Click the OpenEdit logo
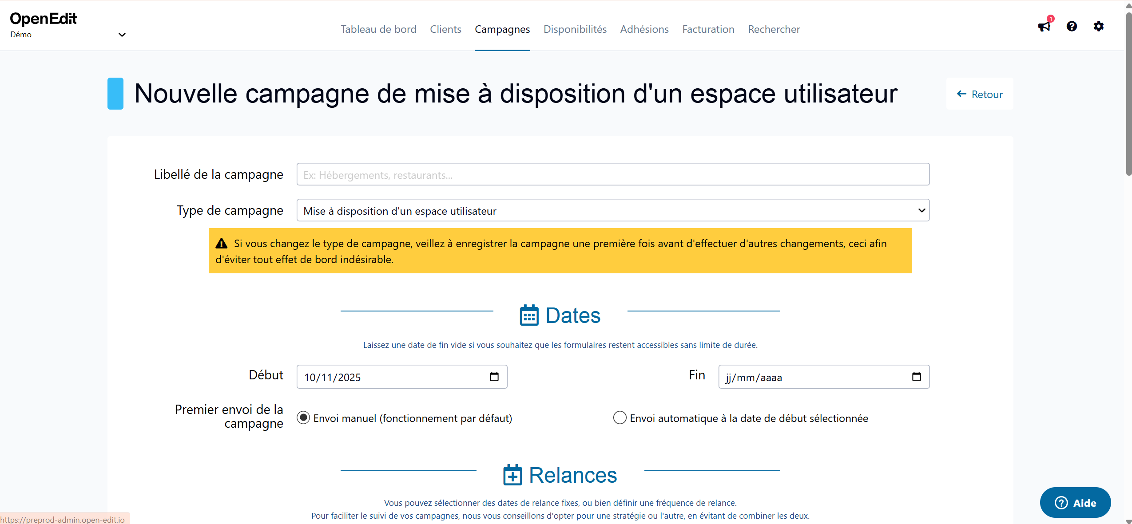 [43, 19]
